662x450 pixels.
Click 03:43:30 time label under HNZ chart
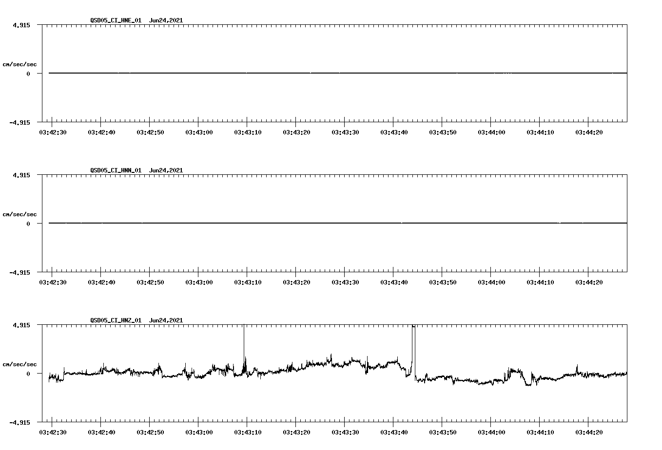pos(345,432)
